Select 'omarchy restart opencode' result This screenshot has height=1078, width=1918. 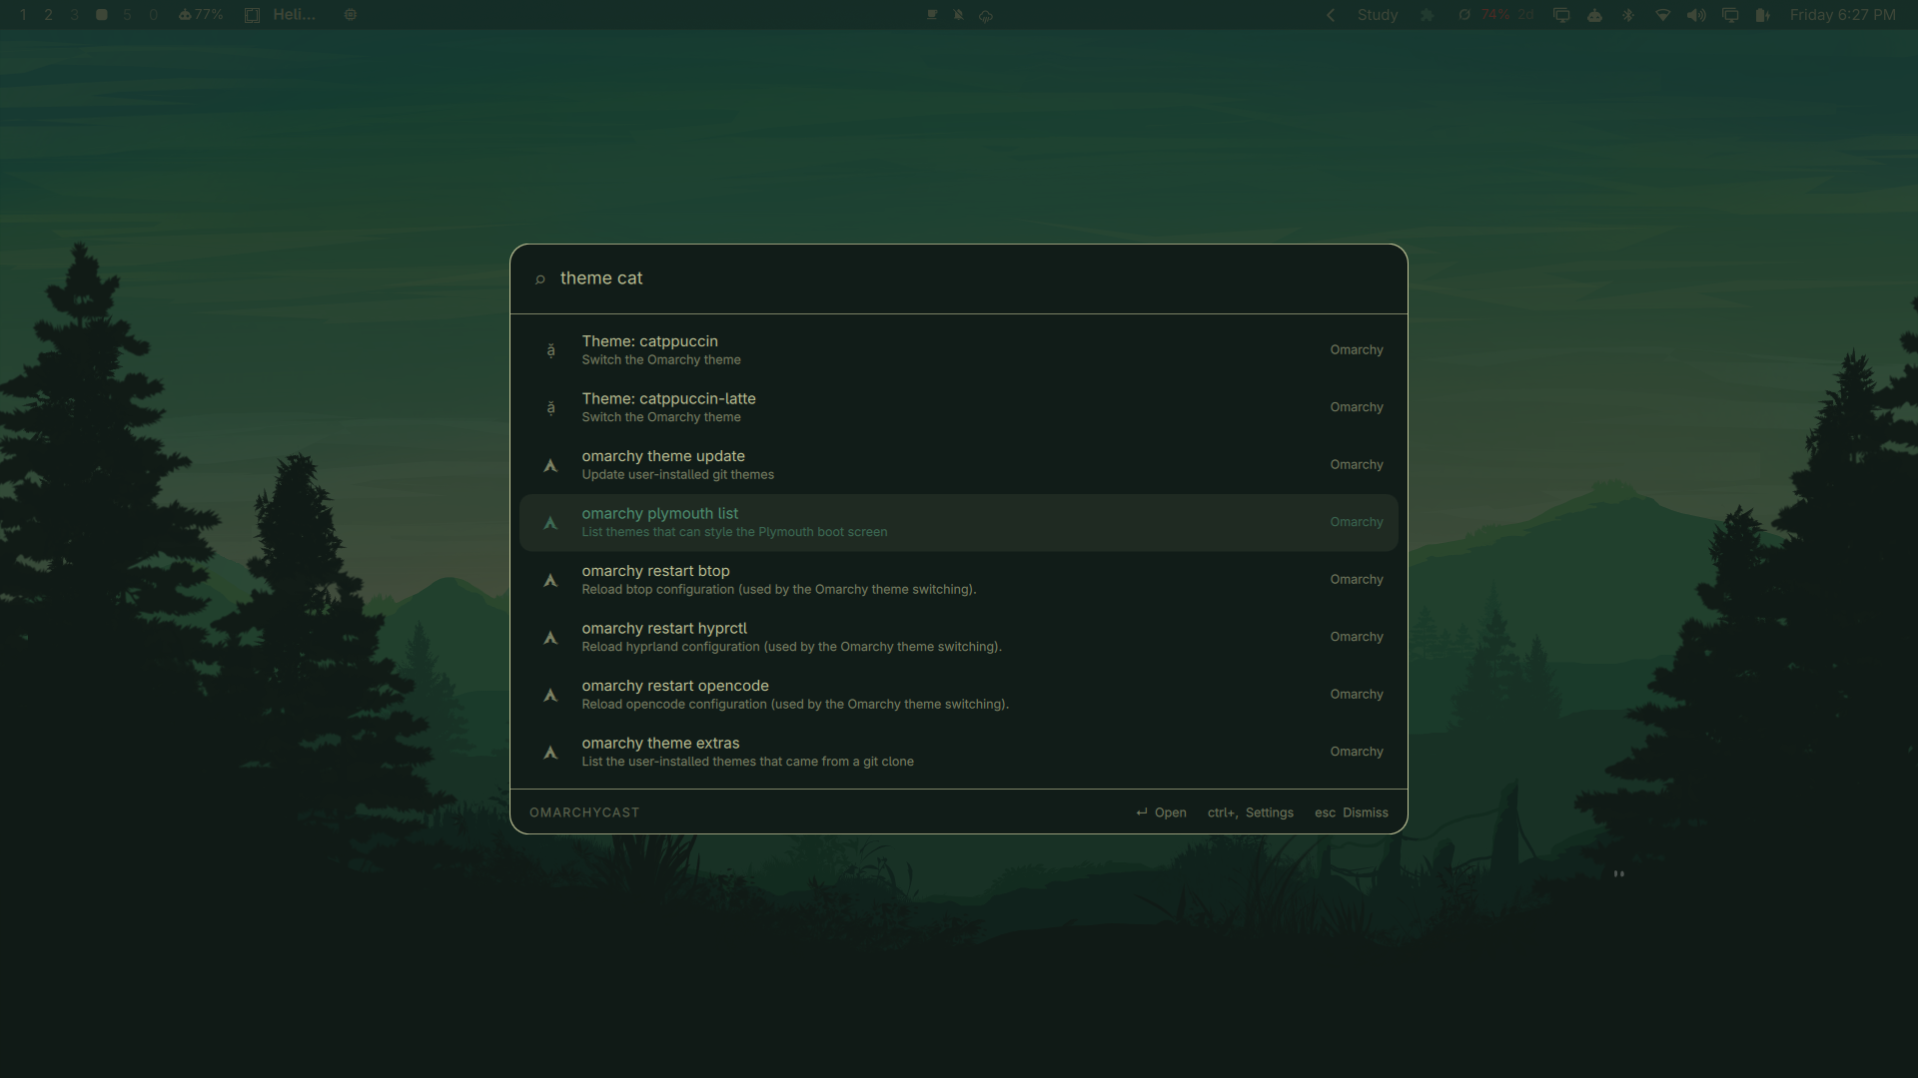click(x=959, y=695)
